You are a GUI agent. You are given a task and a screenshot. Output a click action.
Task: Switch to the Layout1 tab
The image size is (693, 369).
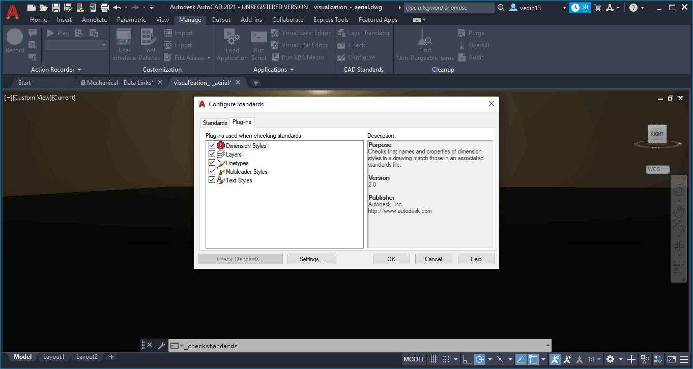(53, 357)
